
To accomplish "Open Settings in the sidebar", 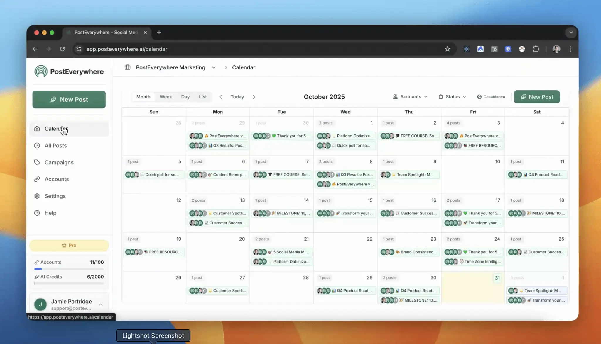I will click(x=69, y=196).
